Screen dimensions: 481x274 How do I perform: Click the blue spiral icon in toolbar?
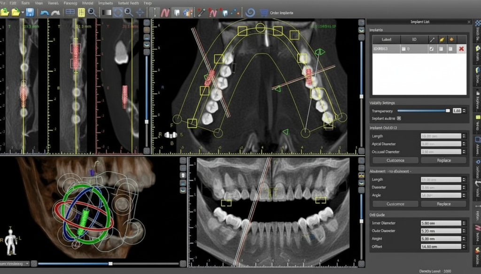(x=250, y=13)
